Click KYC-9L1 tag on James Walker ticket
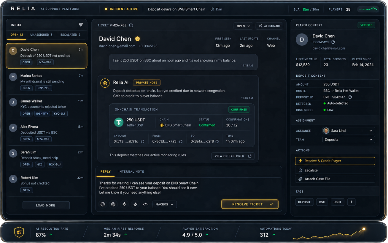This screenshot has height=243, width=388. (x=60, y=113)
